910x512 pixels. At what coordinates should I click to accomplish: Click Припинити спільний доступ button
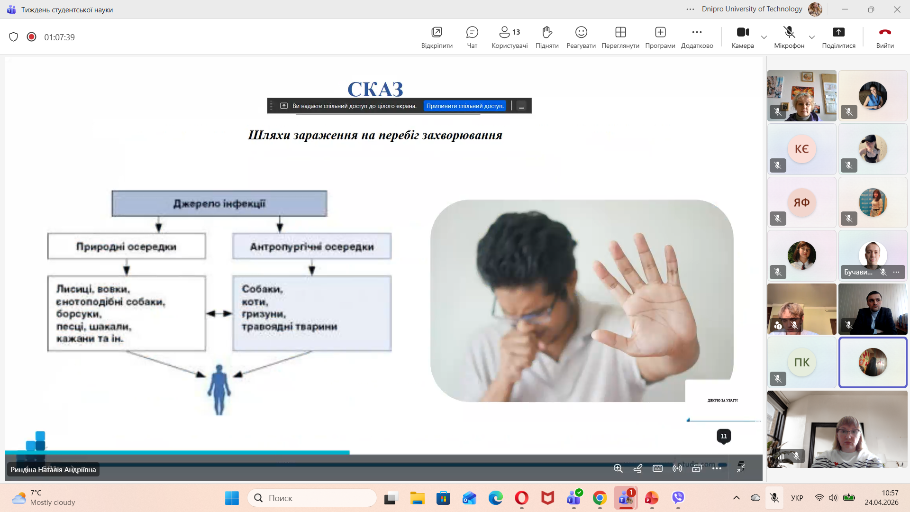[x=464, y=106]
